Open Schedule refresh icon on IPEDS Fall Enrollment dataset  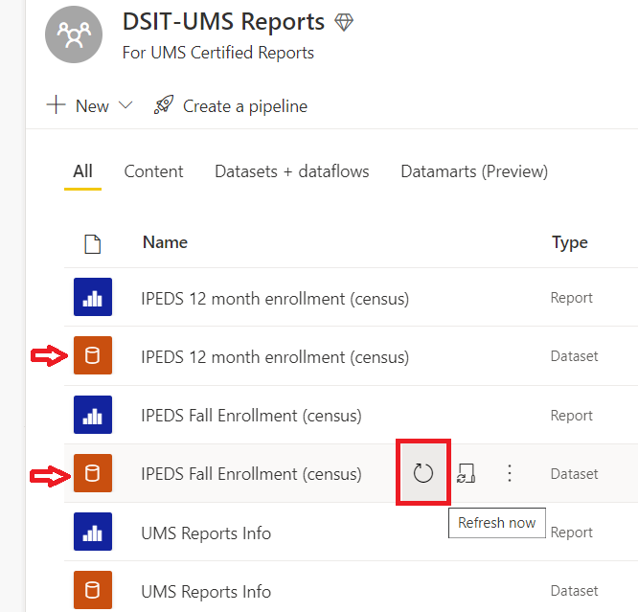[466, 473]
